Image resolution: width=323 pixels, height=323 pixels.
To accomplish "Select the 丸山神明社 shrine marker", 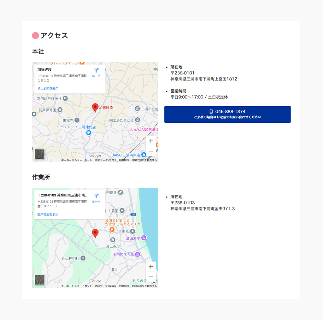I will (83, 258).
